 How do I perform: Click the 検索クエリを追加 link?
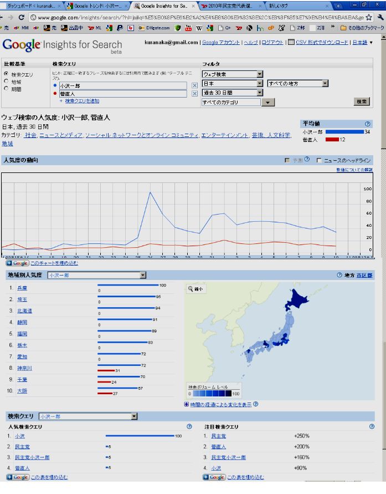point(82,101)
